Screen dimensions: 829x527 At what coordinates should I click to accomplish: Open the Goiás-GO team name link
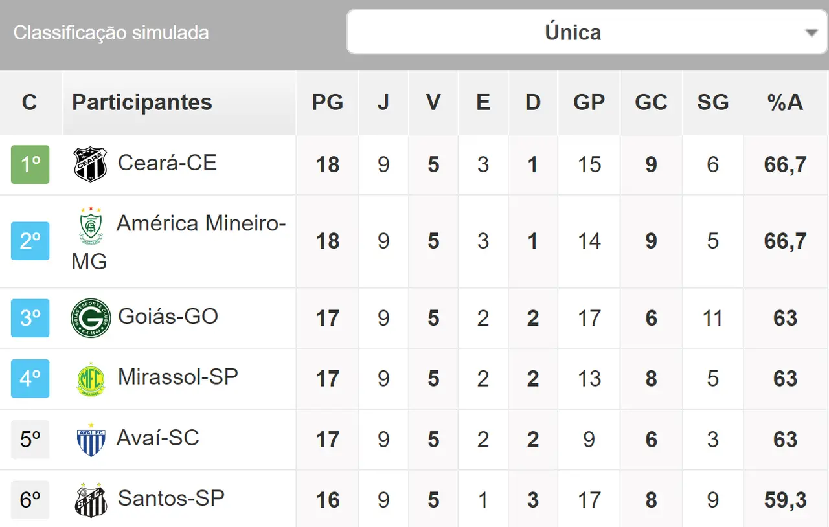coord(168,317)
